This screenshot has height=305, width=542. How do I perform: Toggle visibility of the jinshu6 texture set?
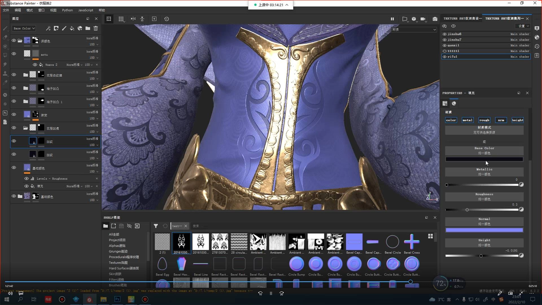445,34
